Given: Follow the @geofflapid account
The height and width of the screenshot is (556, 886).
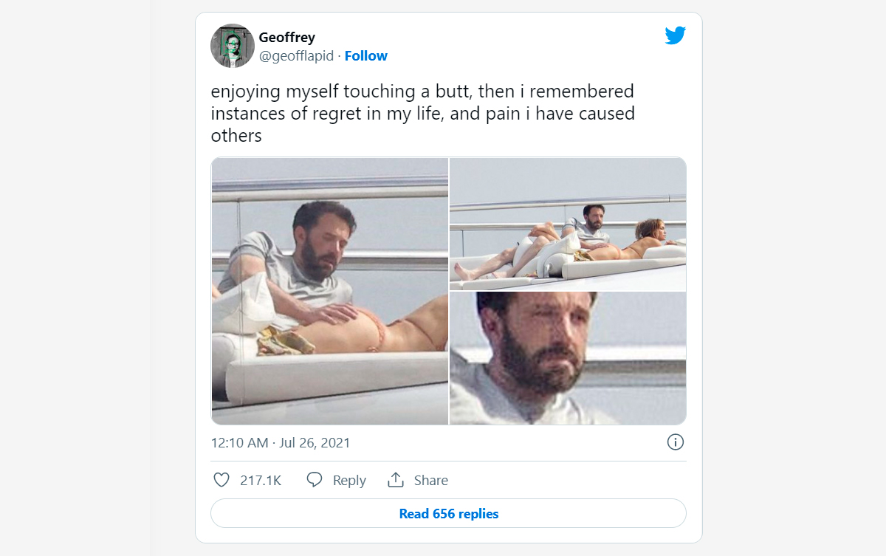Looking at the screenshot, I should tap(365, 56).
